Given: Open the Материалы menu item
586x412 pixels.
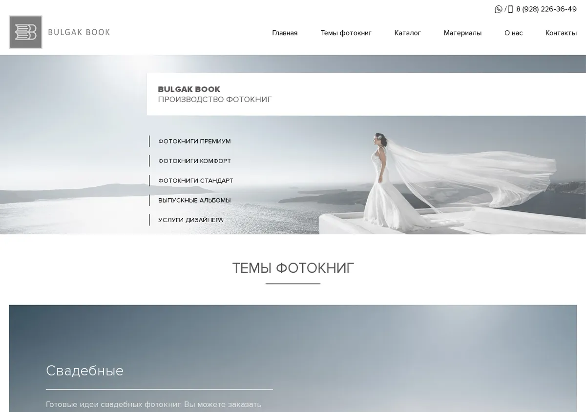Looking at the screenshot, I should [462, 33].
